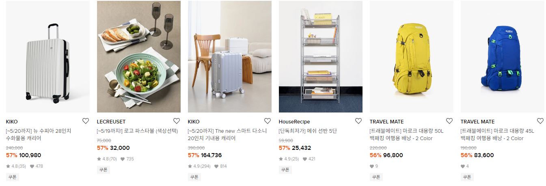Screen dimensions: 546x186
Task: Add the KIKO 28-inch carrier to the wishlist
Action: [86, 121]
